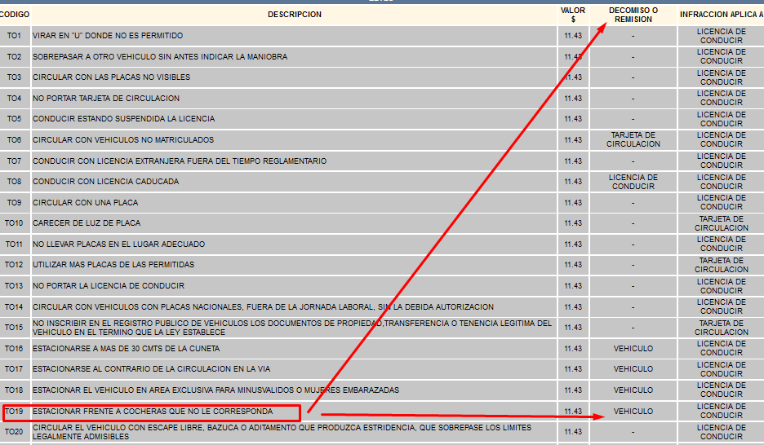Select code cell TO8

coord(14,182)
